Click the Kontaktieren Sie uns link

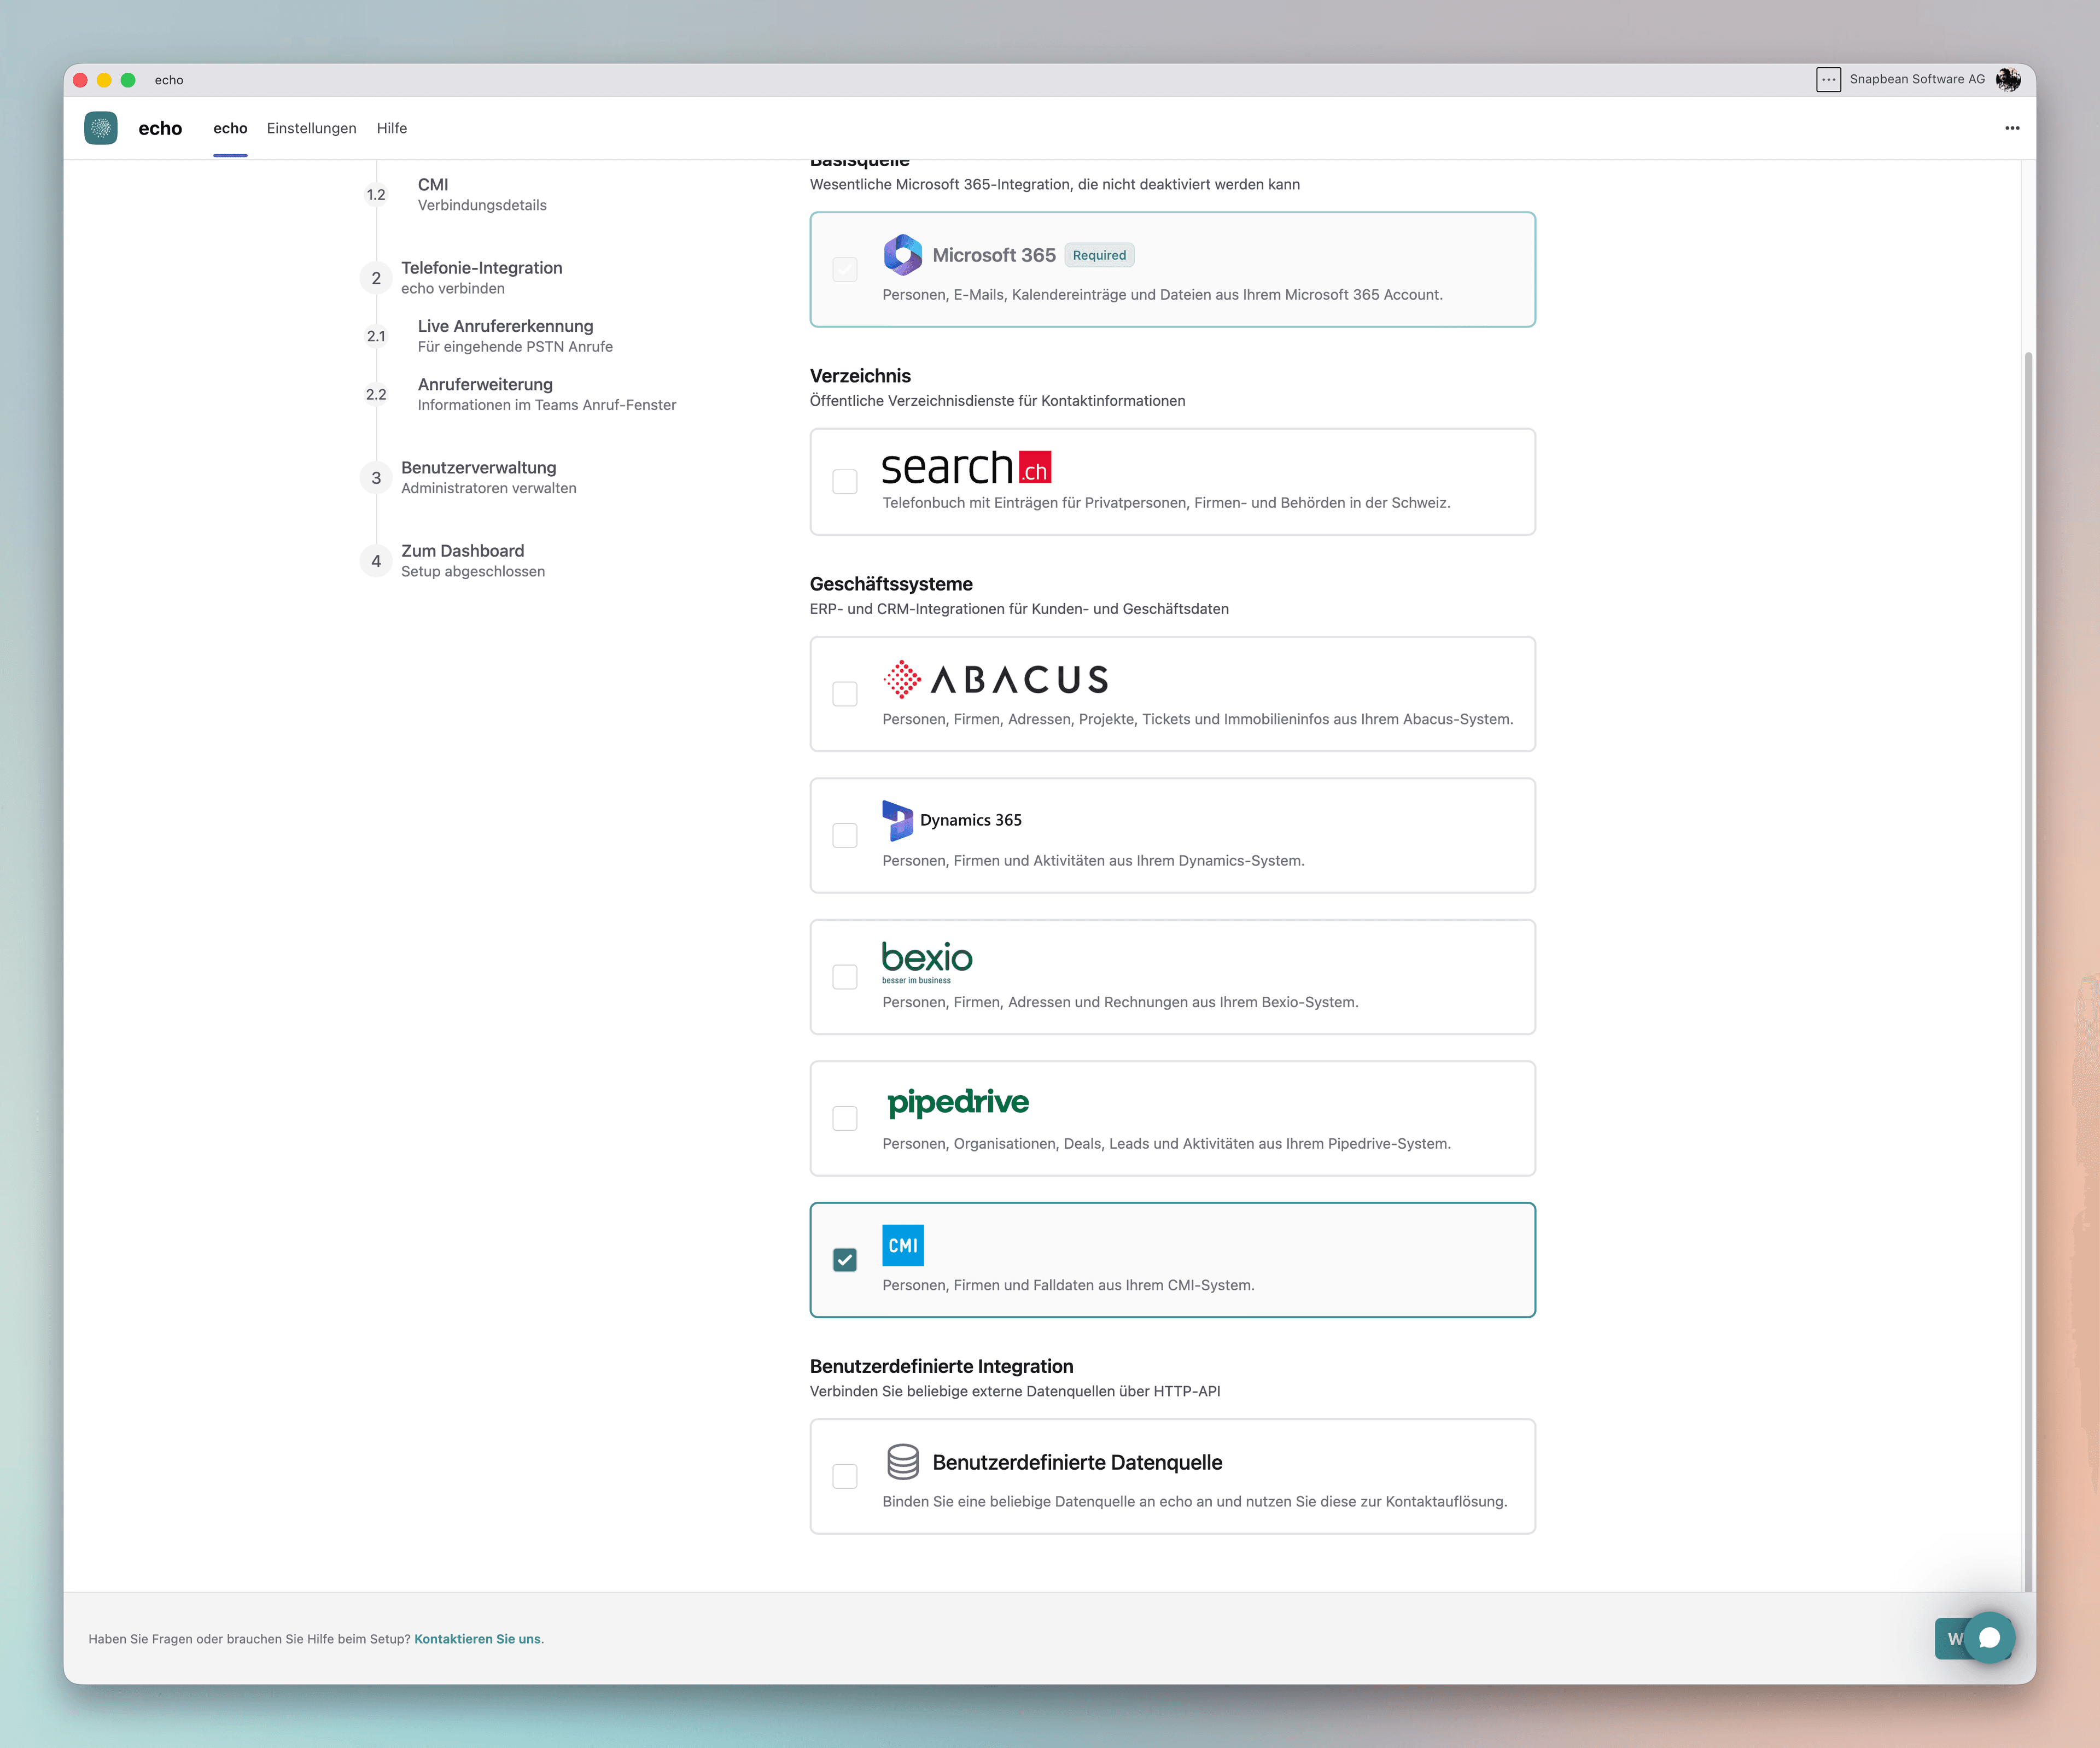[478, 1639]
